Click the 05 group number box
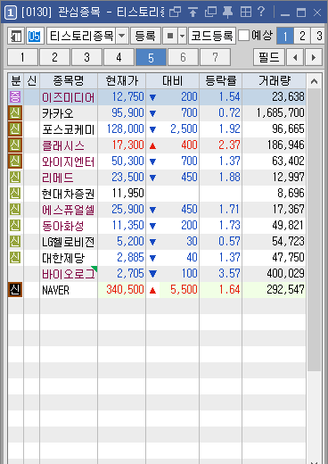Image resolution: width=328 pixels, height=464 pixels. [35, 36]
